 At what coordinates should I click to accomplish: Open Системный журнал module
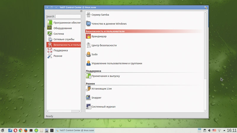point(101,107)
